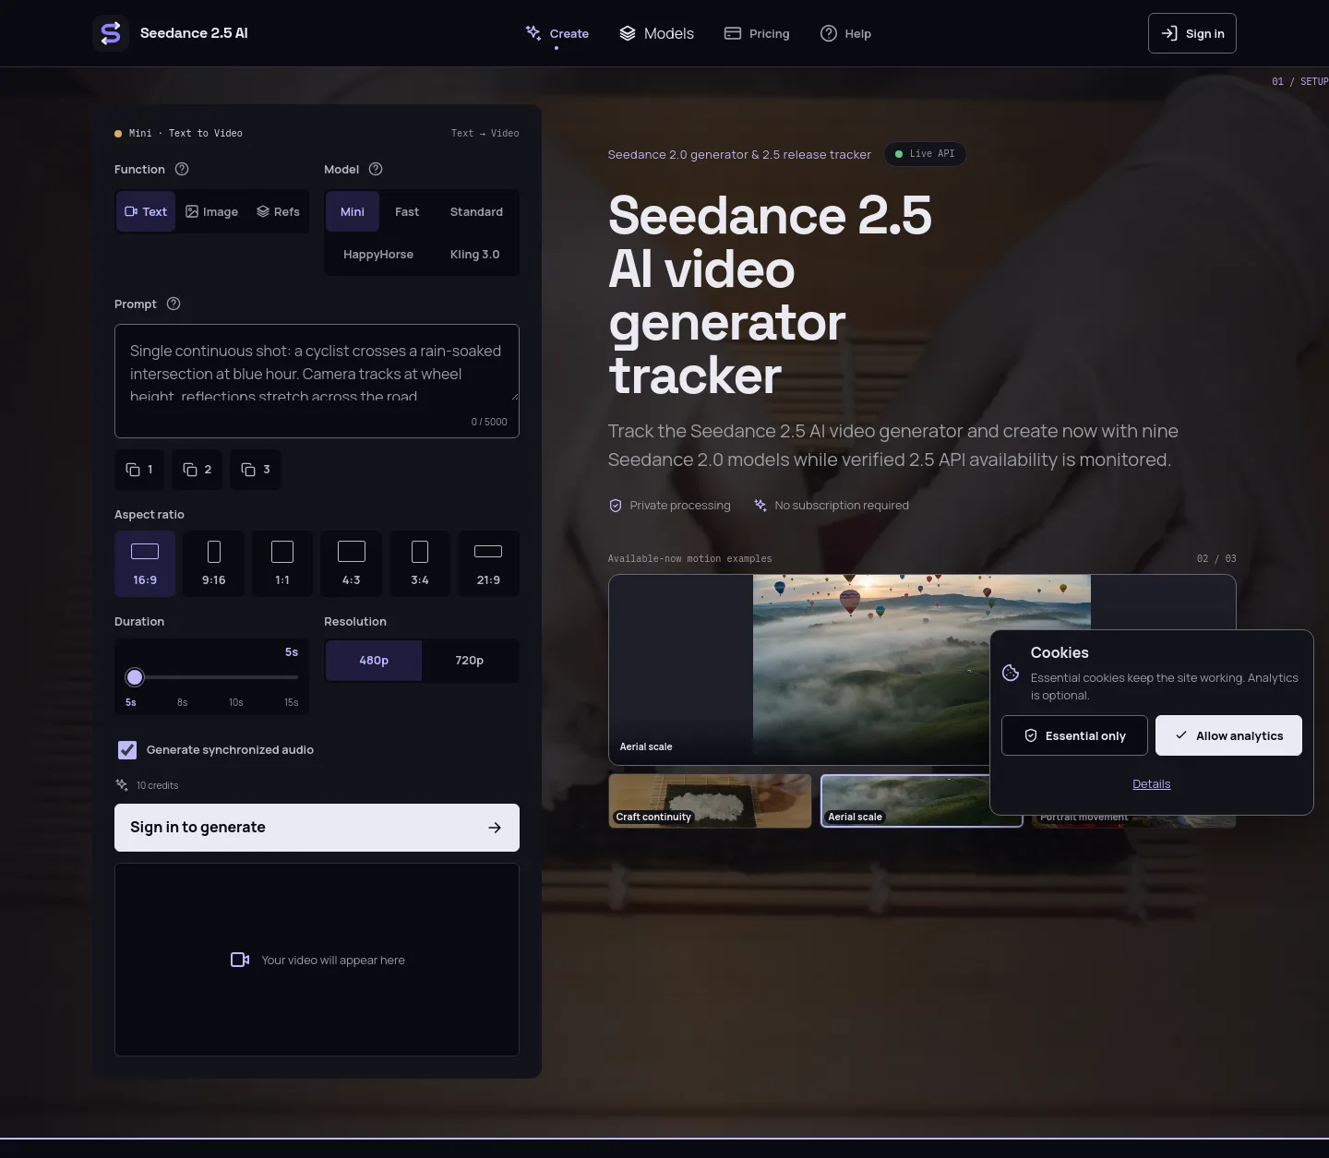This screenshot has width=1329, height=1158.
Task: Click the video camera placeholder icon
Action: (x=240, y=960)
